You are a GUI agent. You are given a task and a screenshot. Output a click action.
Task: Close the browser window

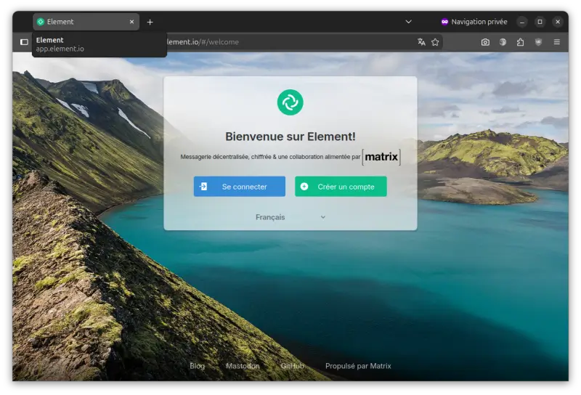[x=558, y=22]
